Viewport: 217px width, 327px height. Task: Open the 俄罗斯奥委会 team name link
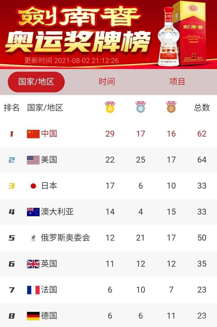(65, 238)
